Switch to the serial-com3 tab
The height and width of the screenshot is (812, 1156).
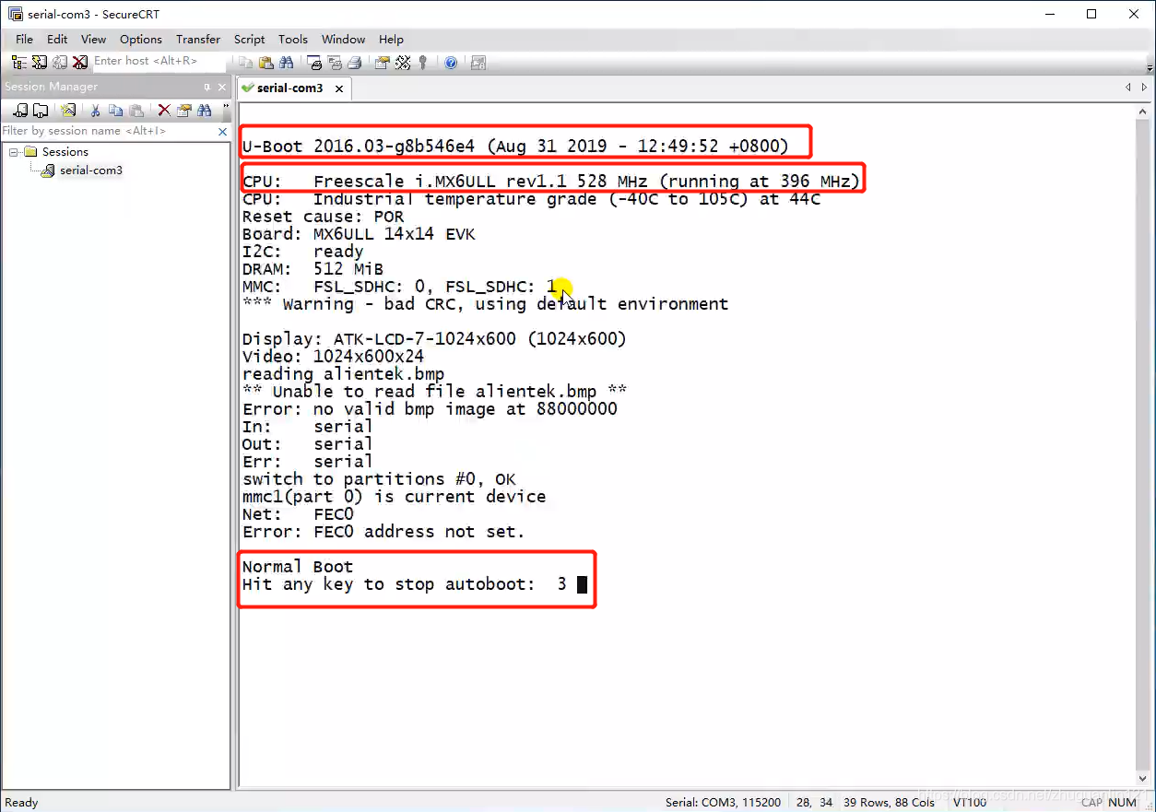tap(289, 88)
